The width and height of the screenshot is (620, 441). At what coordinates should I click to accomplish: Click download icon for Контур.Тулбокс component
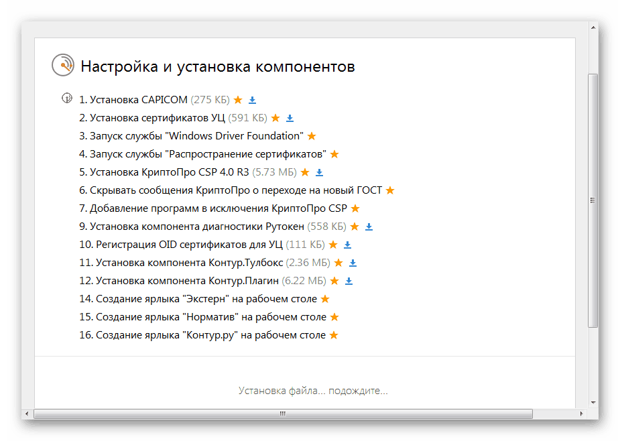[353, 263]
